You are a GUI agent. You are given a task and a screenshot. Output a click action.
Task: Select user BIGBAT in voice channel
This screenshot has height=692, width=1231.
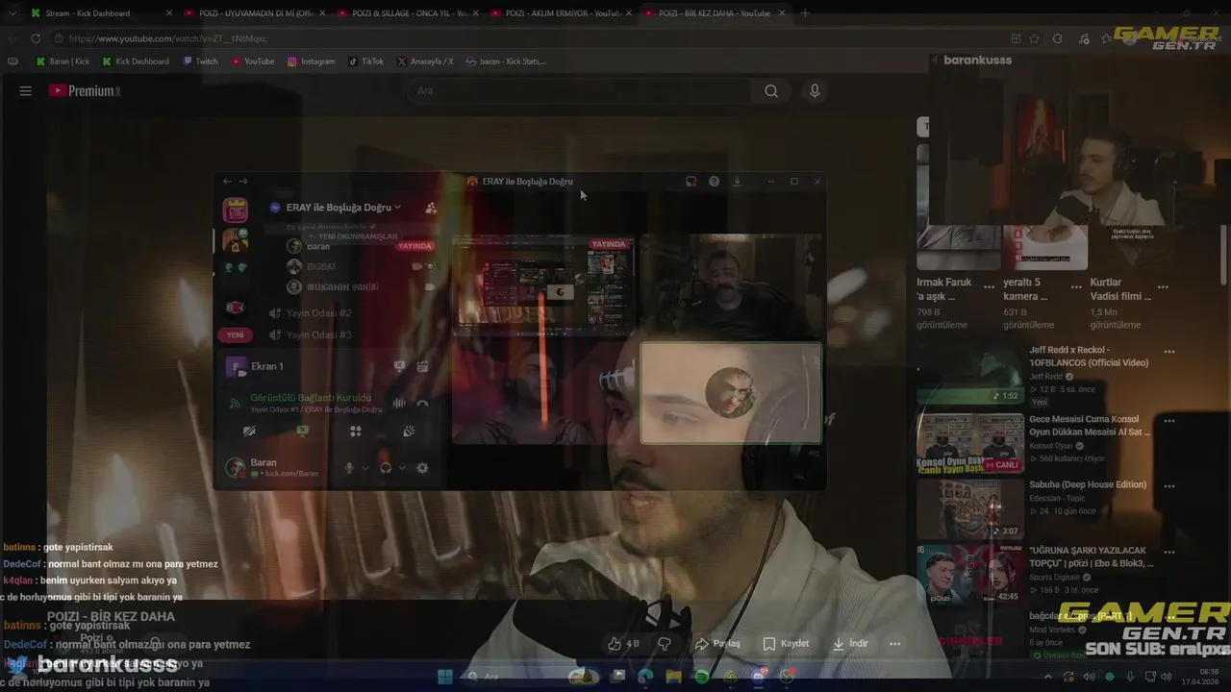tap(321, 266)
